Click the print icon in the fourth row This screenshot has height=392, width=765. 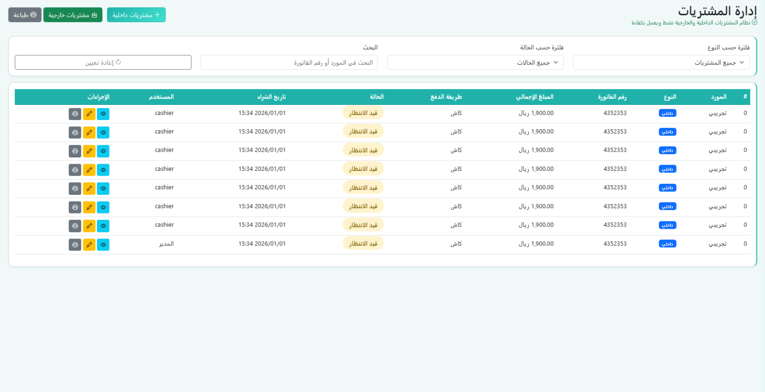[75, 170]
